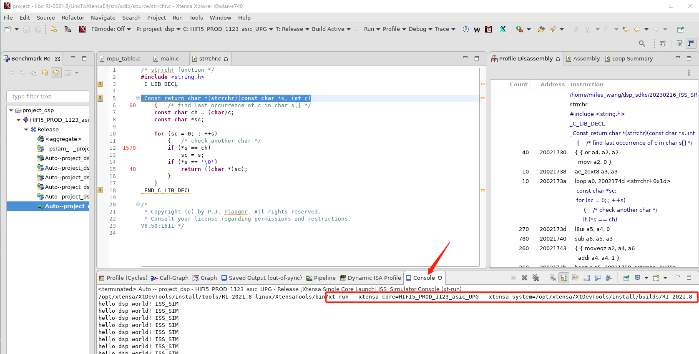Switch to the Loop Summary tab
699x354 pixels.
point(632,59)
